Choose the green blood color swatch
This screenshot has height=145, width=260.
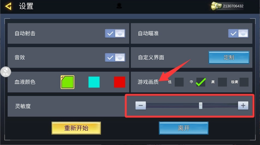pyautogui.click(x=67, y=82)
